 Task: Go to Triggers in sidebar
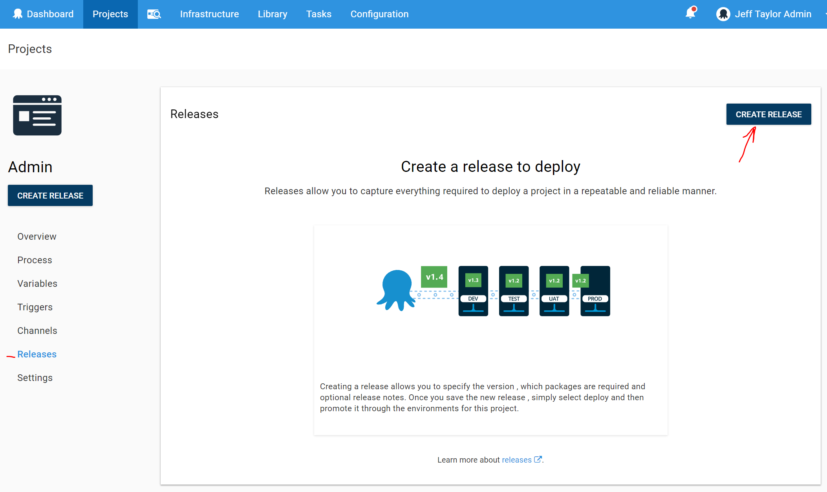(35, 307)
